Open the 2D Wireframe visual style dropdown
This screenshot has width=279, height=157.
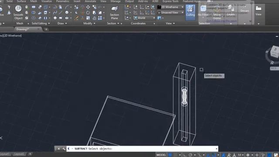[170, 7]
